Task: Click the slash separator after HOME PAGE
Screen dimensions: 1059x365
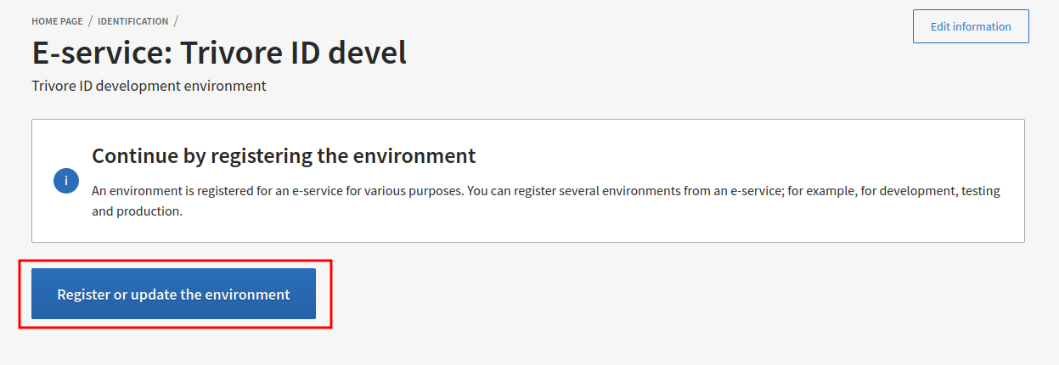Action: click(x=90, y=21)
